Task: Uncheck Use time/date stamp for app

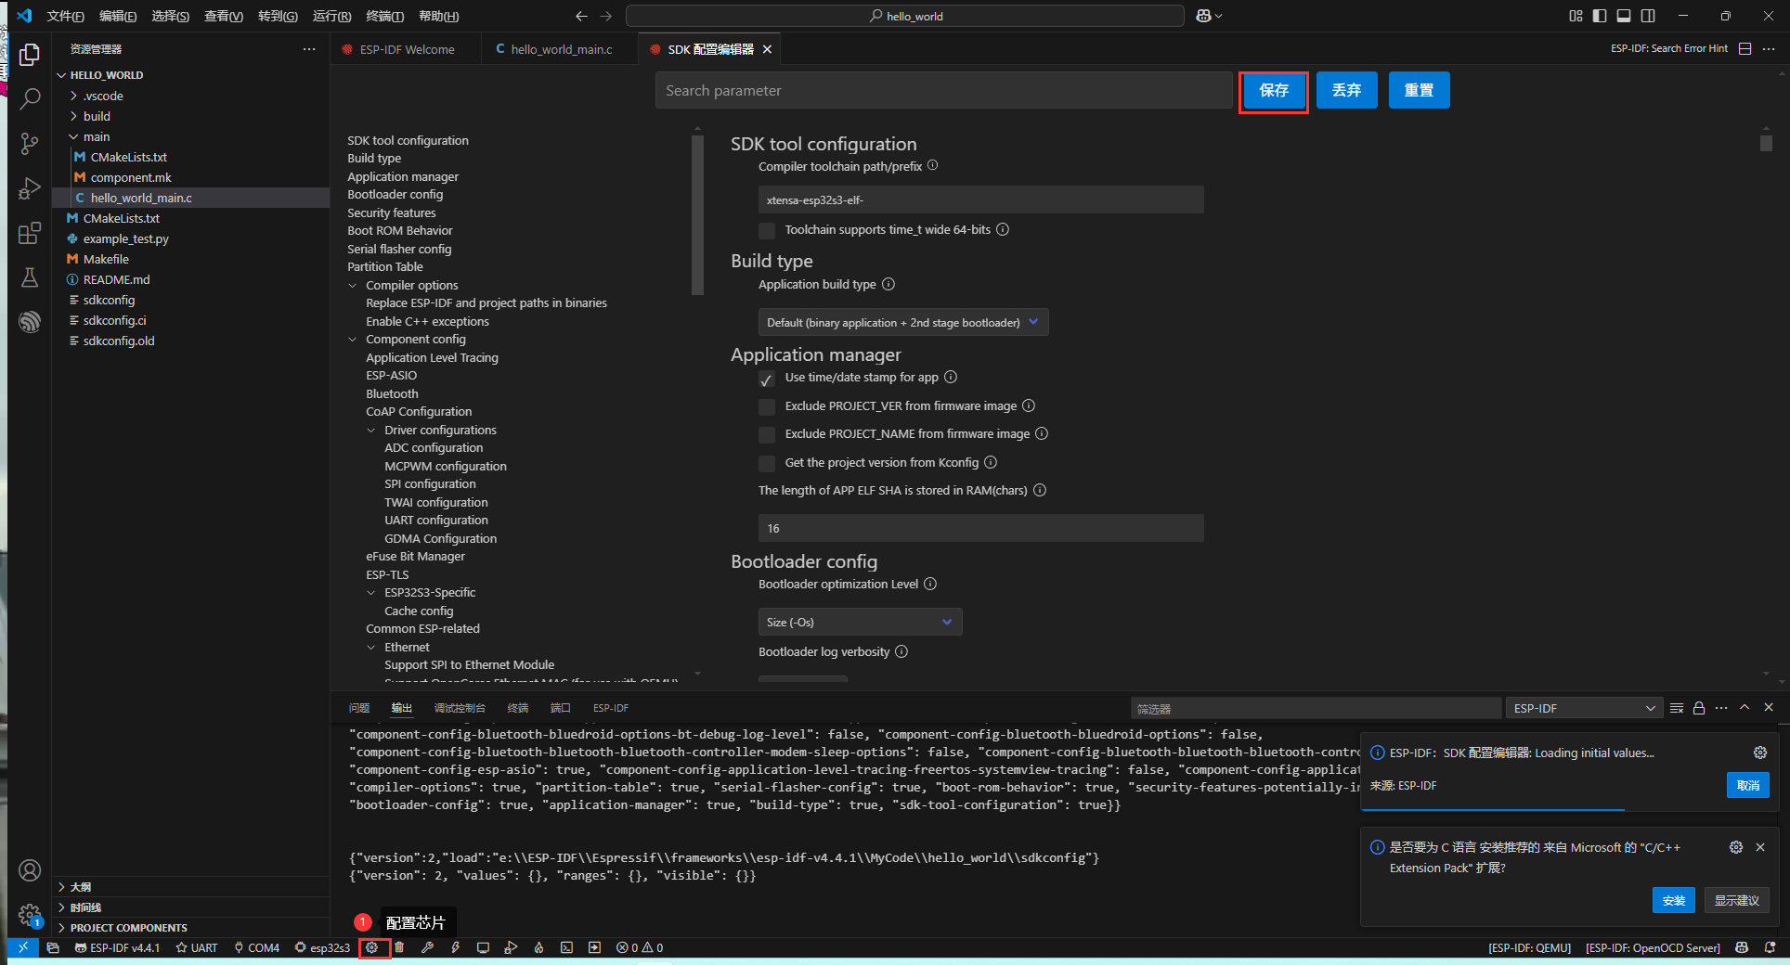Action: 767,379
